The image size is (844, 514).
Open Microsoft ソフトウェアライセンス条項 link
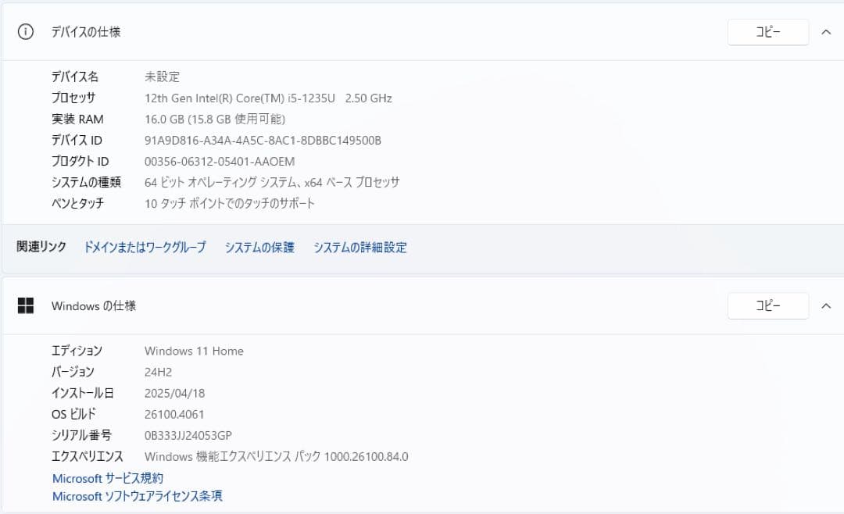138,496
